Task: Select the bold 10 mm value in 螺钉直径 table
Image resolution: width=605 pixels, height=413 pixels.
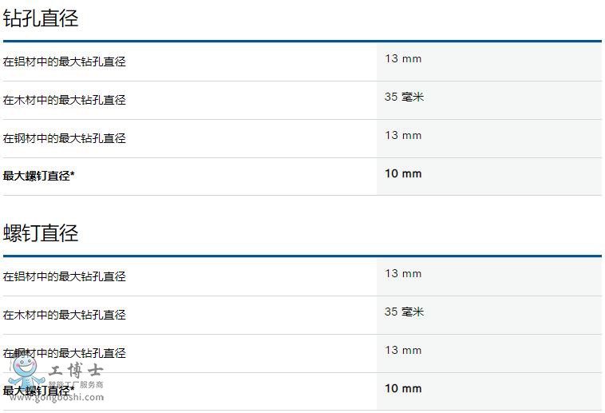Action: 403,389
